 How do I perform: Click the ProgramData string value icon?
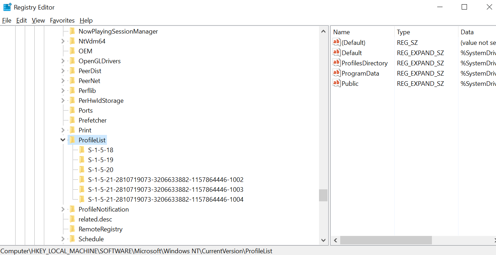pos(336,73)
